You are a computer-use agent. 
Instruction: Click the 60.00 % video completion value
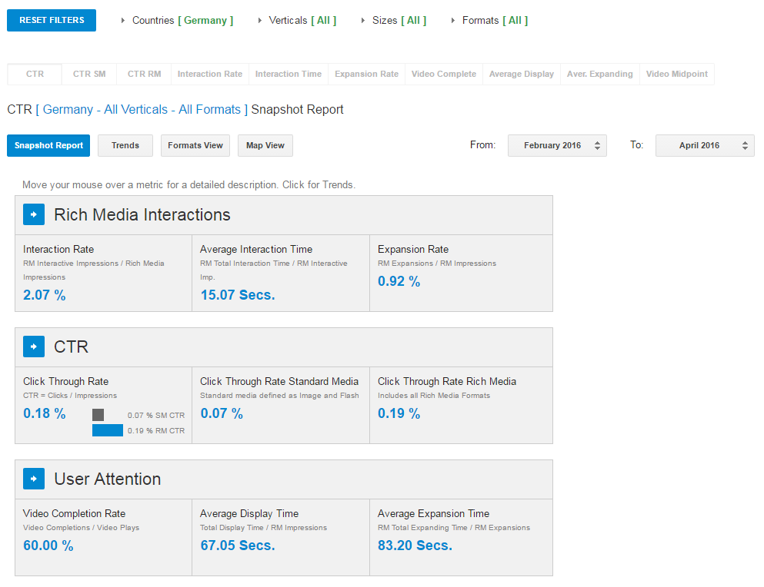pos(48,546)
